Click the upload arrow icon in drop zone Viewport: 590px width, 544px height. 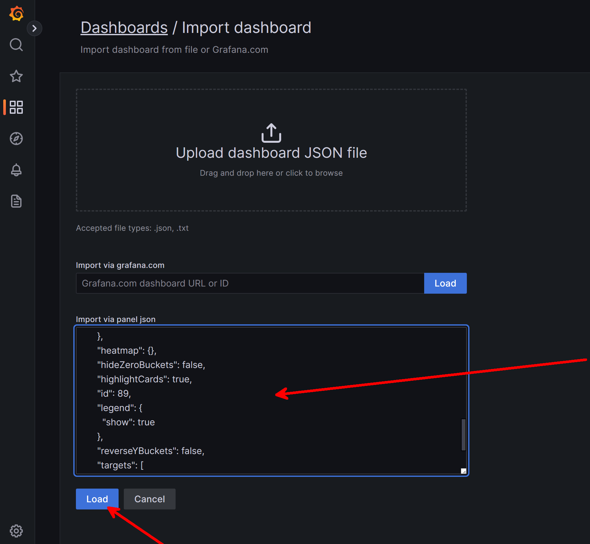click(x=271, y=133)
